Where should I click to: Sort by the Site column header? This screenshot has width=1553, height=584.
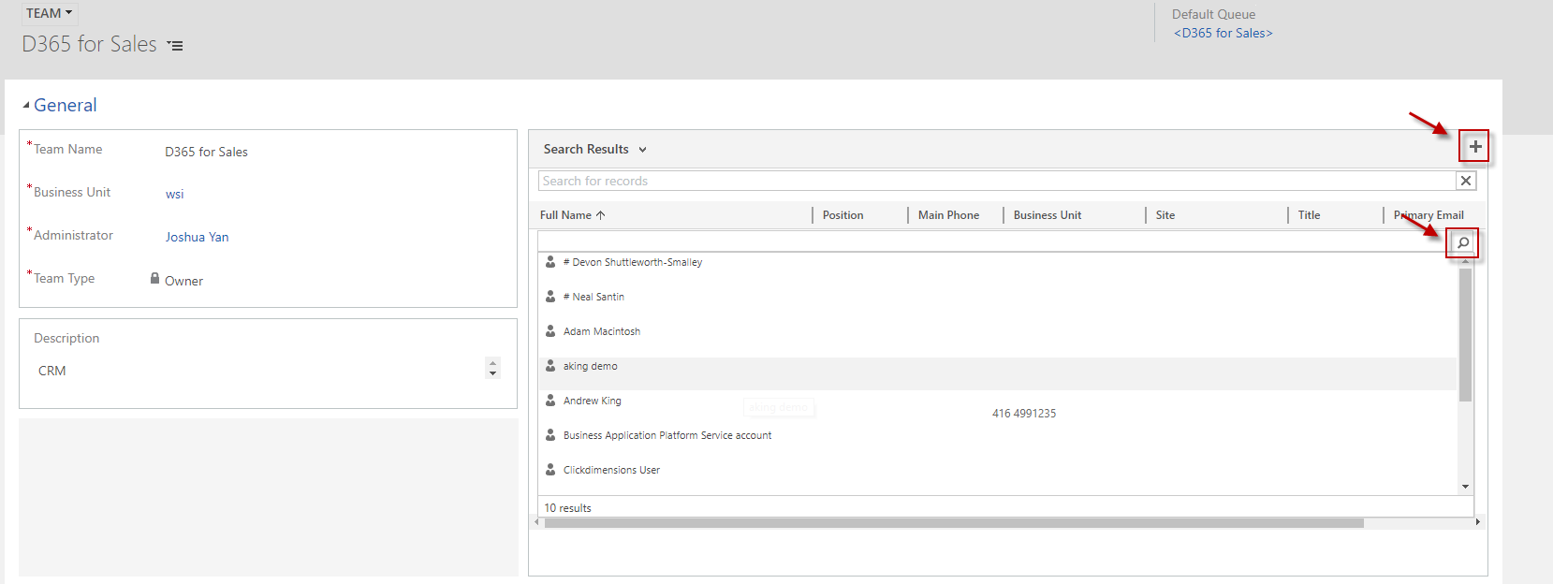pos(1165,215)
